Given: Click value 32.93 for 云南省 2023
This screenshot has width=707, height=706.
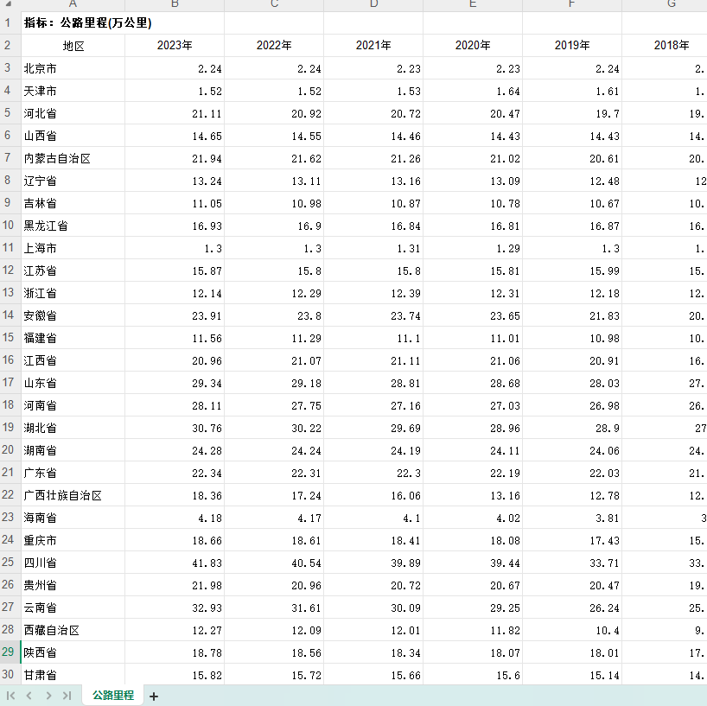Looking at the screenshot, I should (x=175, y=607).
